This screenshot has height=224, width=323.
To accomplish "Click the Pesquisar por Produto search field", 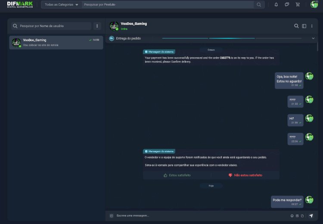I will [168, 5].
